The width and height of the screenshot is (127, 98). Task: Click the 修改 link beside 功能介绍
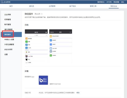pyautogui.click(x=78, y=93)
